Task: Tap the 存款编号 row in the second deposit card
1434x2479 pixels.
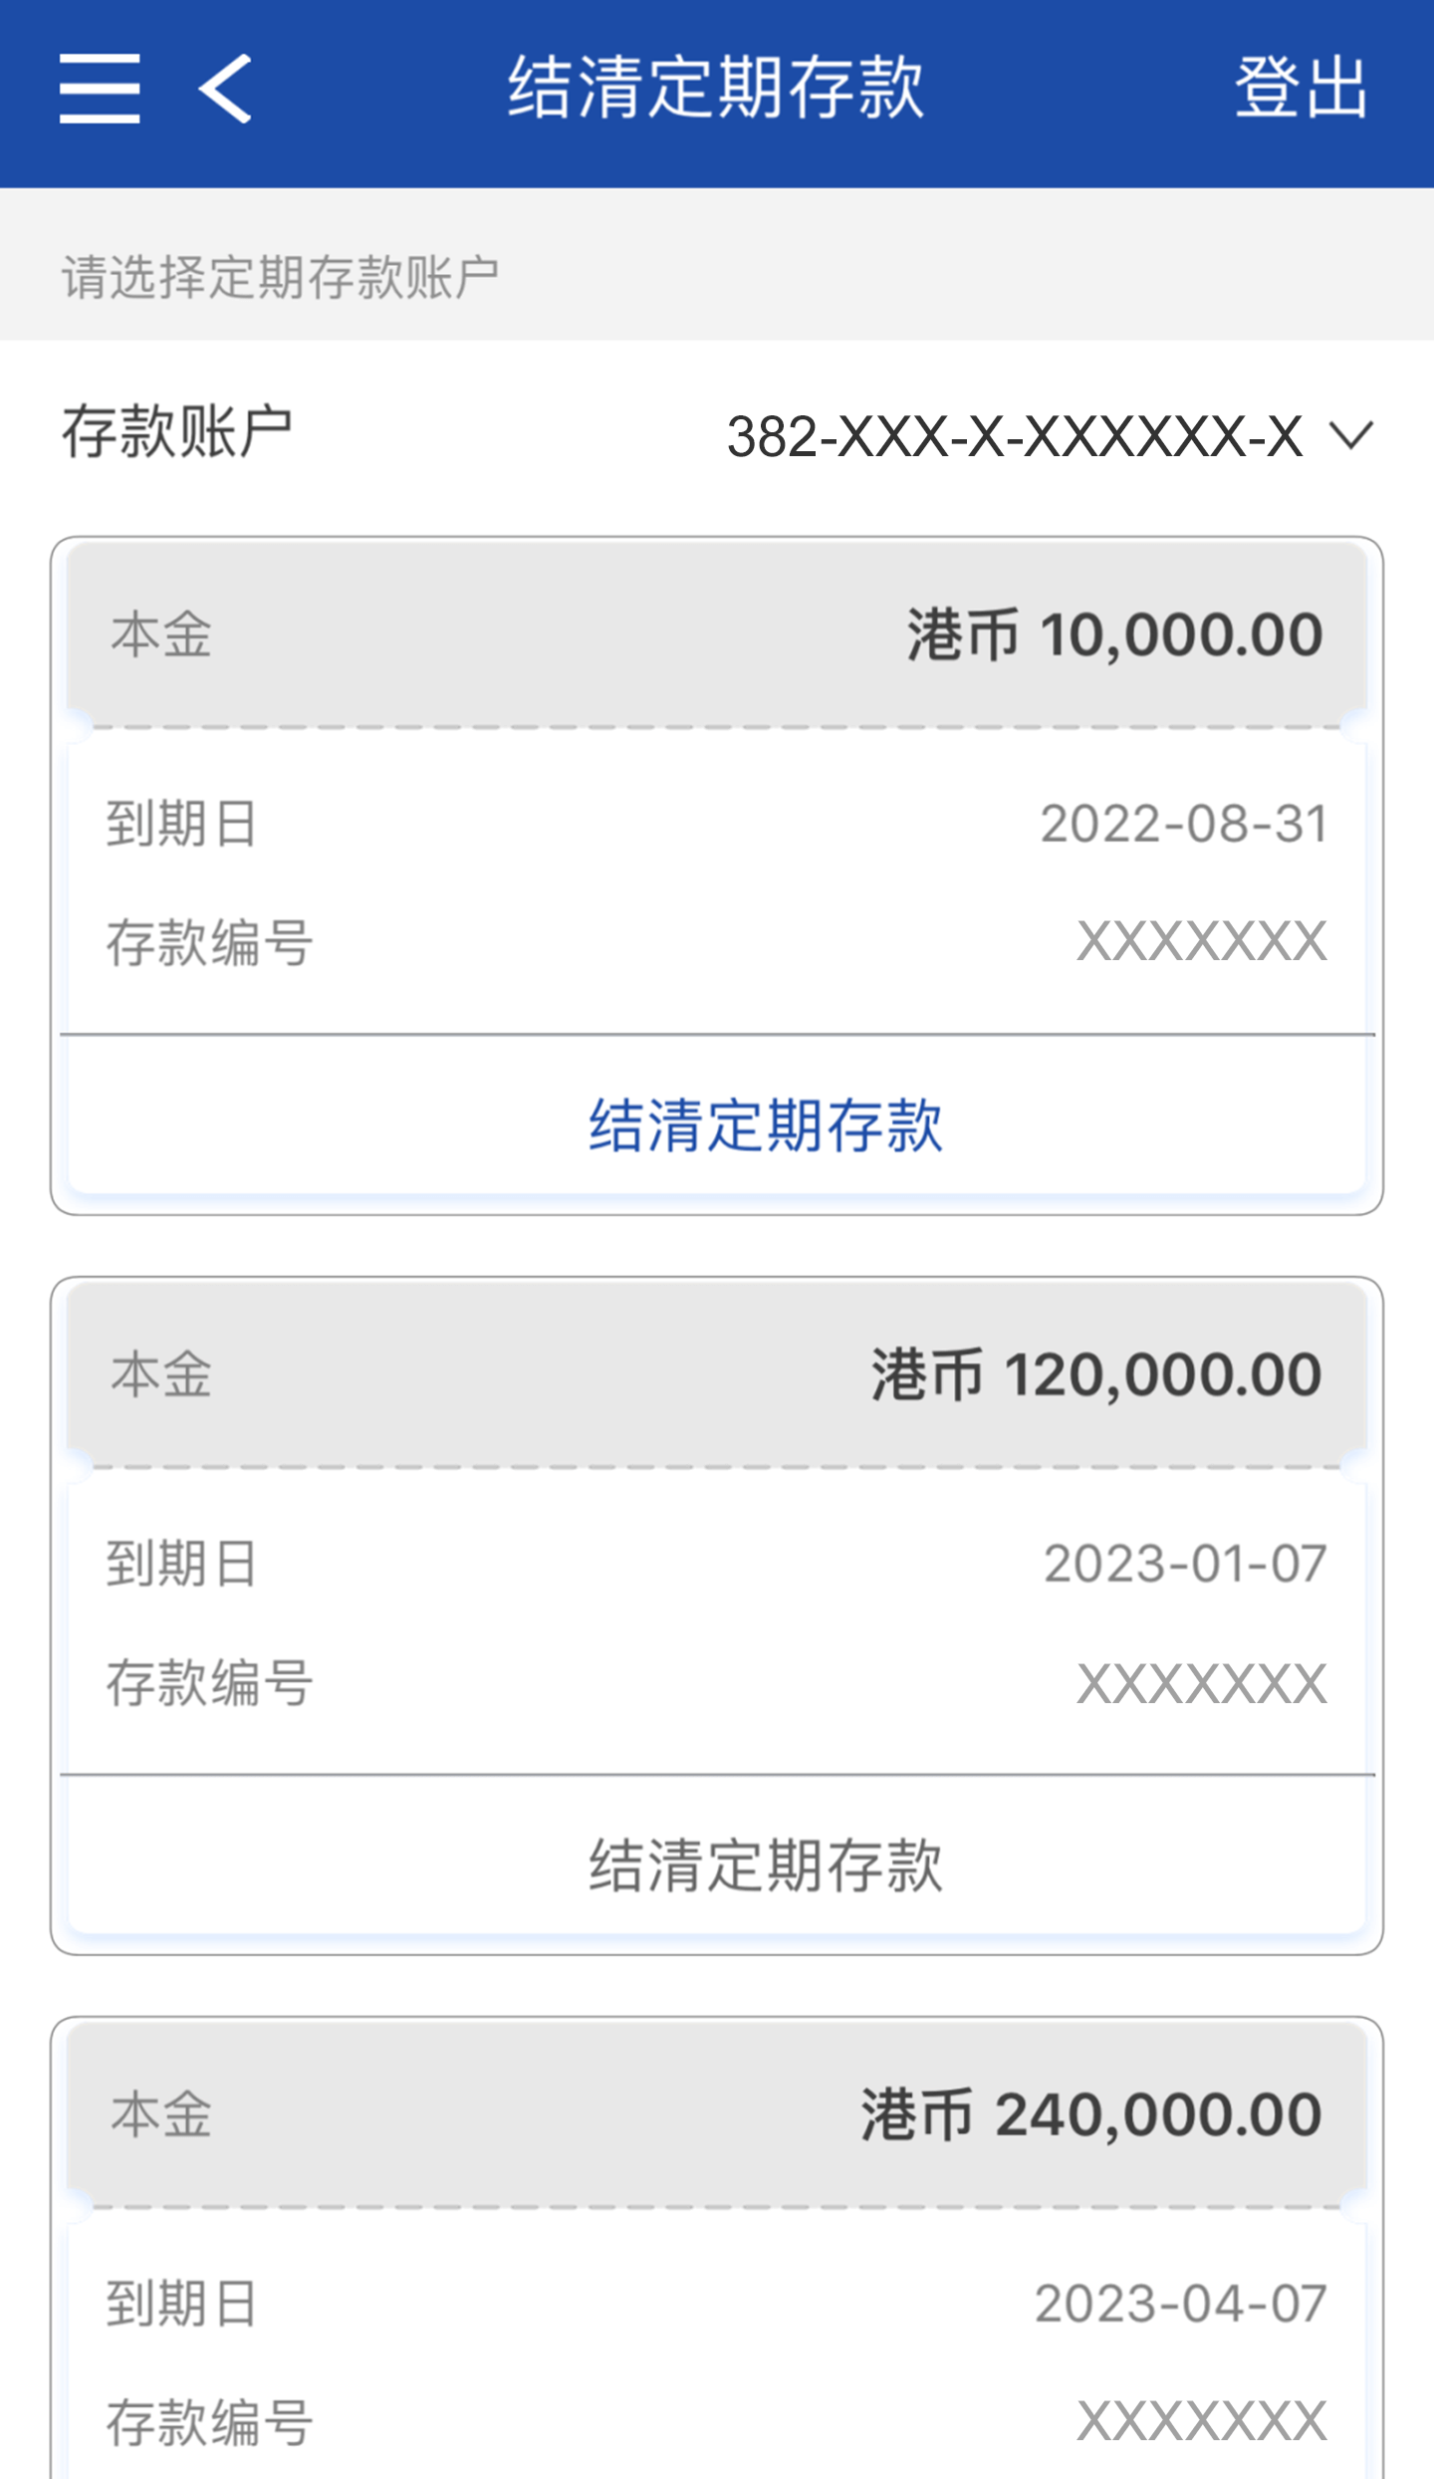Action: 717,1683
